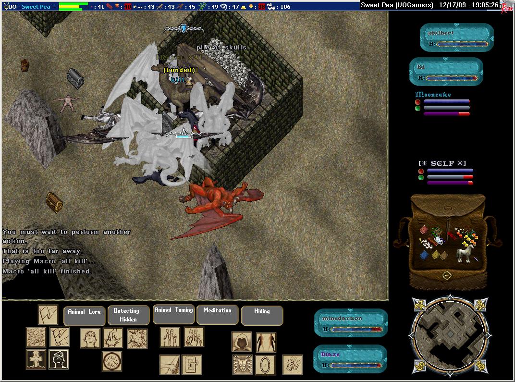Cast the explosion burst spell icon

coord(137,338)
